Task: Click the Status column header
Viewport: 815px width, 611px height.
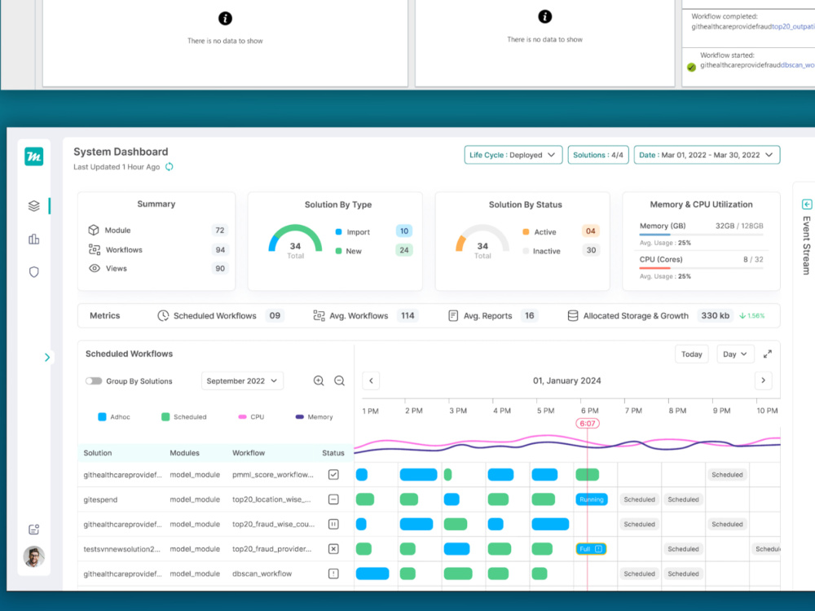Action: [333, 453]
